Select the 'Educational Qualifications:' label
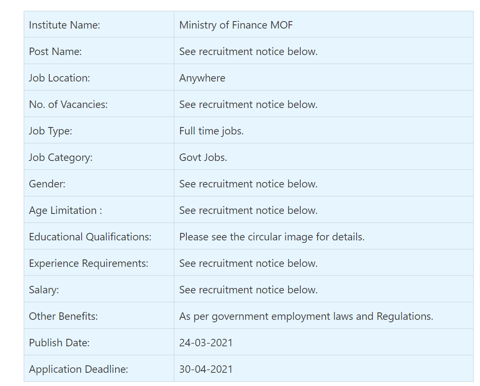480x386 pixels. pos(90,237)
